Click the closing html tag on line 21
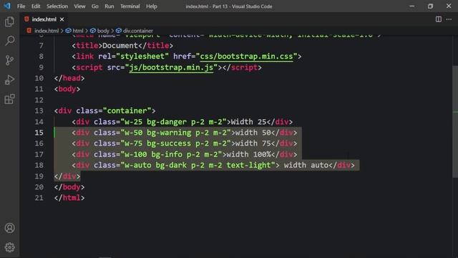 pyautogui.click(x=69, y=198)
